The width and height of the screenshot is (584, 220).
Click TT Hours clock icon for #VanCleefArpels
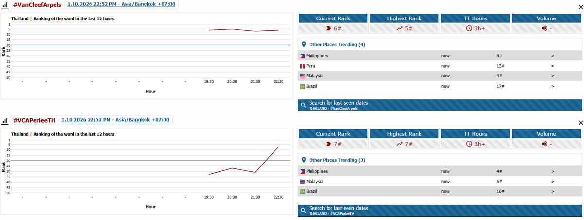click(x=469, y=28)
